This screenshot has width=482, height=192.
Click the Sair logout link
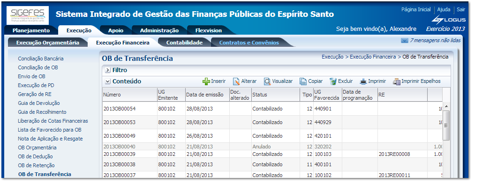coord(460,9)
